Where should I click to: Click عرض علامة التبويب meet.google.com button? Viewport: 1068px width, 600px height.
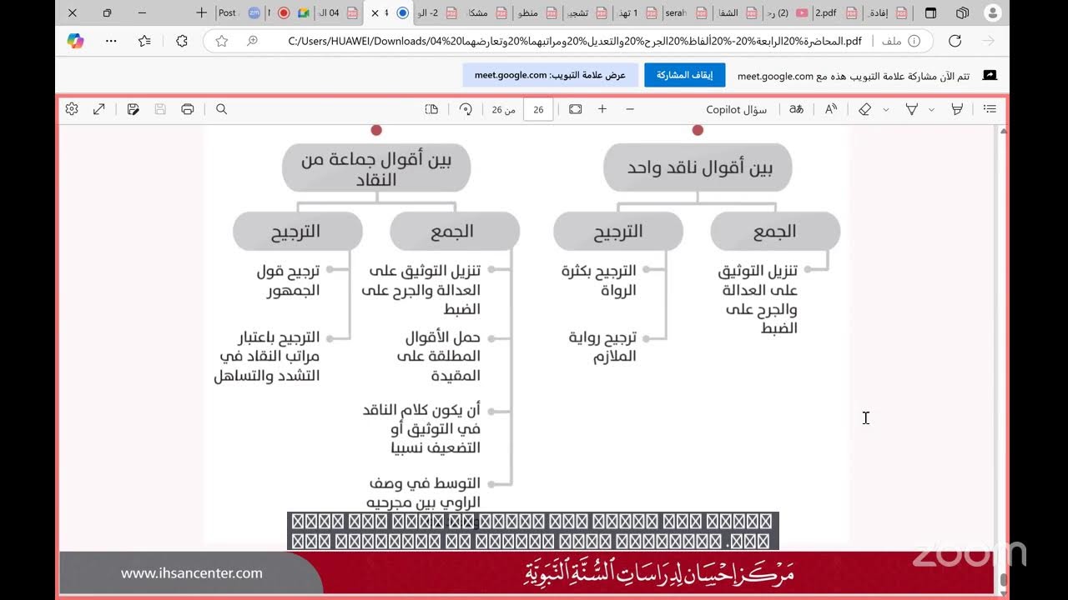pyautogui.click(x=550, y=75)
